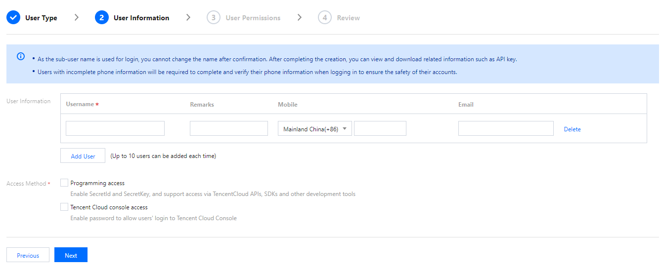The height and width of the screenshot is (271, 663).
Task: Select the Review step label
Action: (x=348, y=18)
